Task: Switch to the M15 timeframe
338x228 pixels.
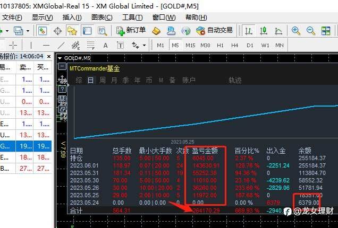Action: (190, 46)
